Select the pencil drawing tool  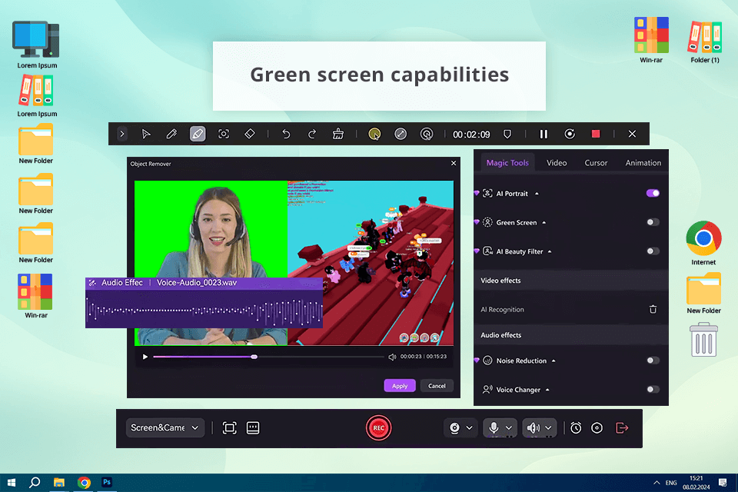click(x=171, y=135)
